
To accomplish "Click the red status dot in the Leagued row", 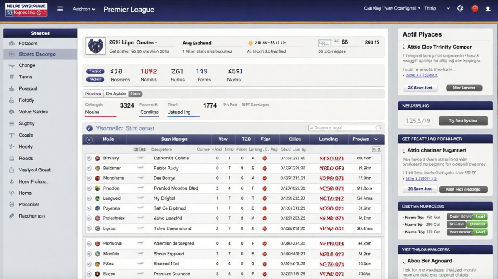I will pyautogui.click(x=264, y=198).
